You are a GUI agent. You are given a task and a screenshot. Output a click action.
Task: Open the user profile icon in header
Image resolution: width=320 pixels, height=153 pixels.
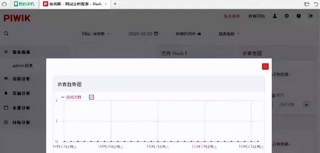click(x=274, y=16)
